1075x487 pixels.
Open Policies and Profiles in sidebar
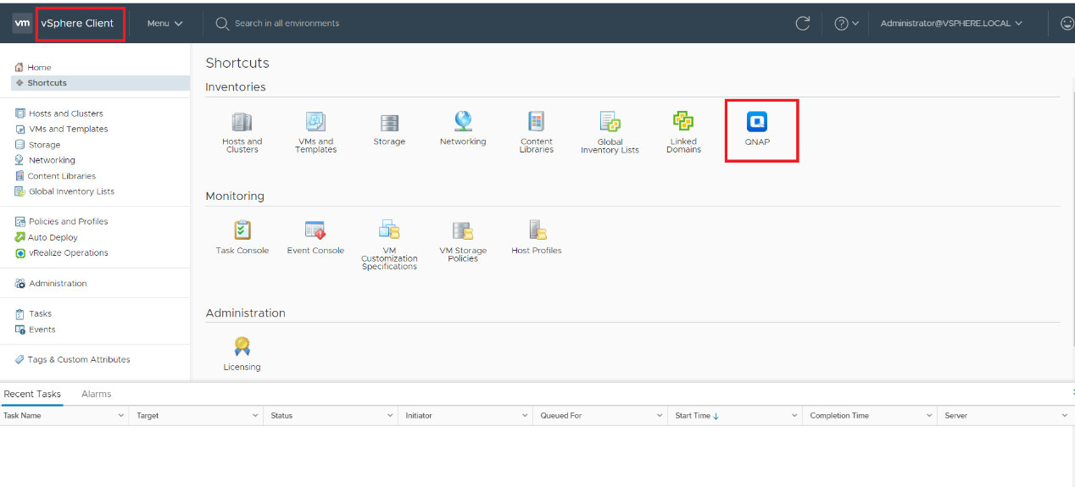point(61,222)
